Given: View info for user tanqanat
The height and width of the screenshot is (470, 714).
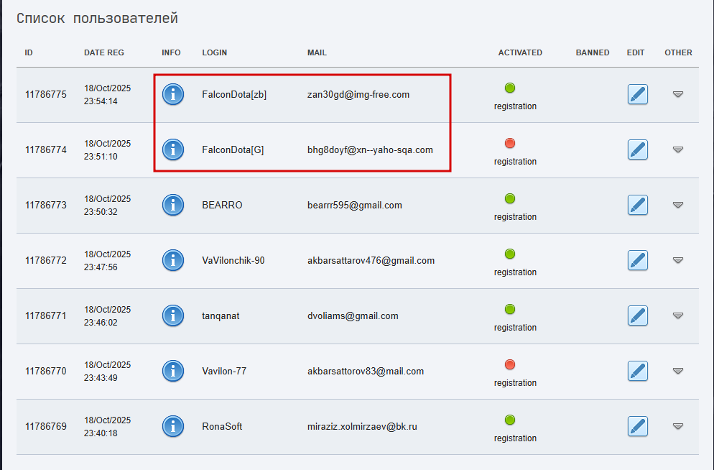Looking at the screenshot, I should 173,315.
